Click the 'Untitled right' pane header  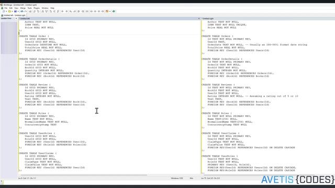tap(268, 19)
